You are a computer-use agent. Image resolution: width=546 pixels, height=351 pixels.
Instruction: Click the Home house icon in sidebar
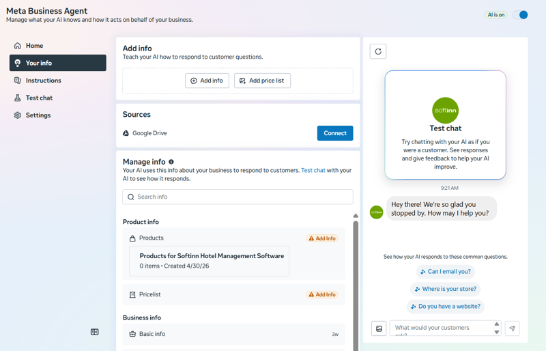coord(18,46)
